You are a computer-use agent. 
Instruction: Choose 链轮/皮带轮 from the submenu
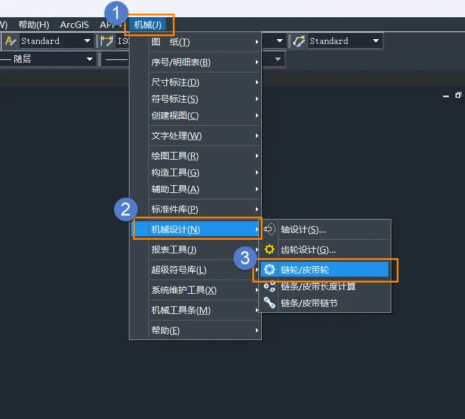pyautogui.click(x=324, y=269)
